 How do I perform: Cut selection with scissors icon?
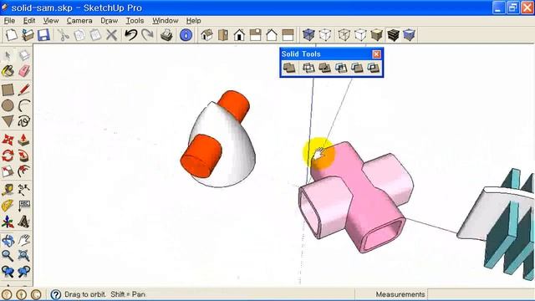click(x=64, y=35)
